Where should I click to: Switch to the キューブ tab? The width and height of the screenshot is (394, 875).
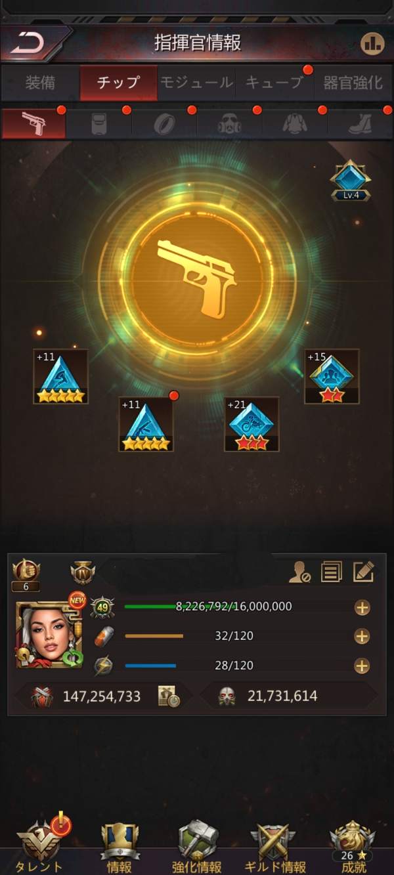pyautogui.click(x=274, y=83)
